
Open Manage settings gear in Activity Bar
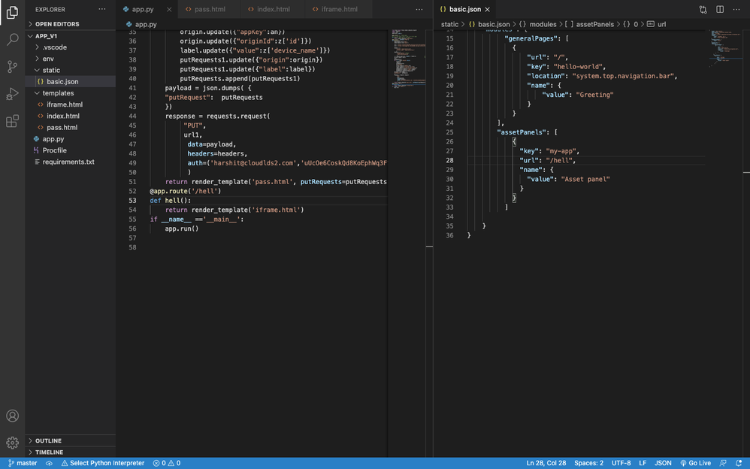click(12, 443)
